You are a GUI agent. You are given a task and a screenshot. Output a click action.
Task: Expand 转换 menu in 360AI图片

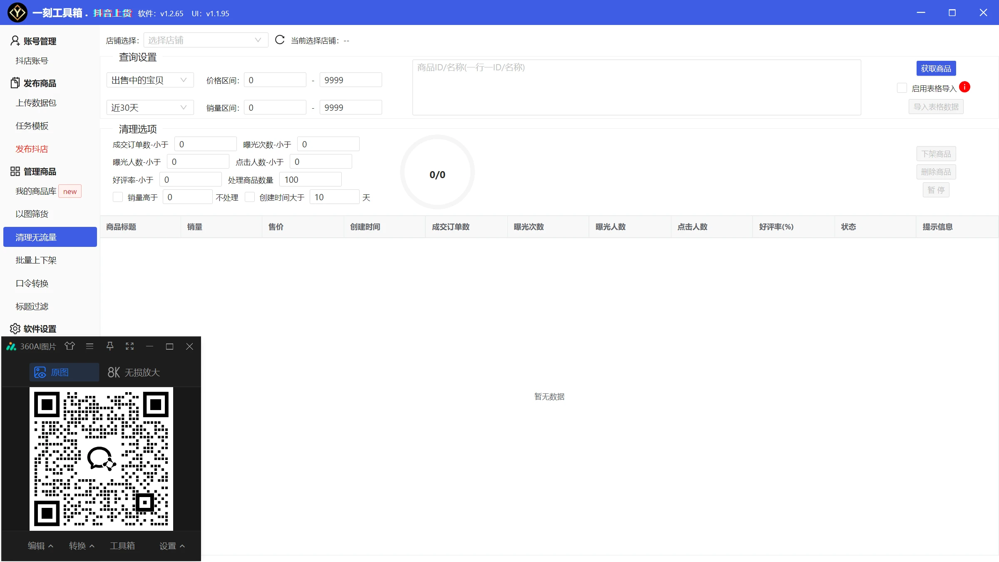point(82,545)
